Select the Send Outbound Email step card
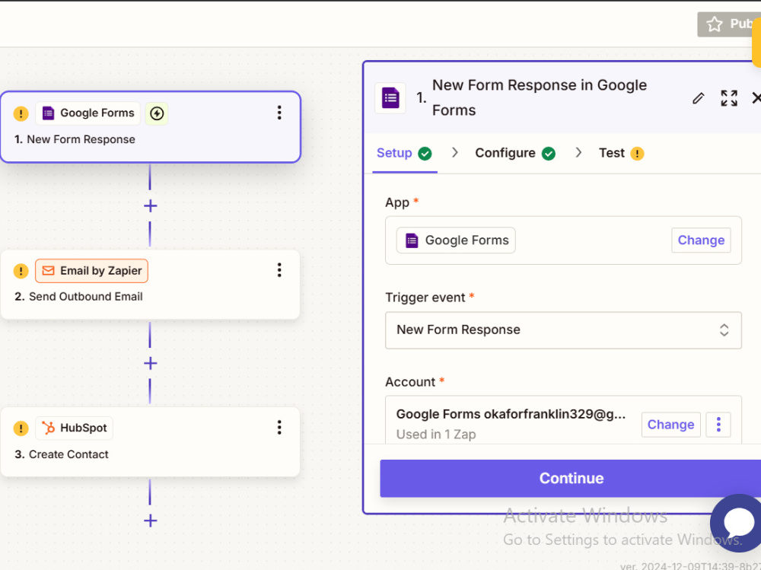Viewport: 761px width, 570px height. click(x=151, y=285)
